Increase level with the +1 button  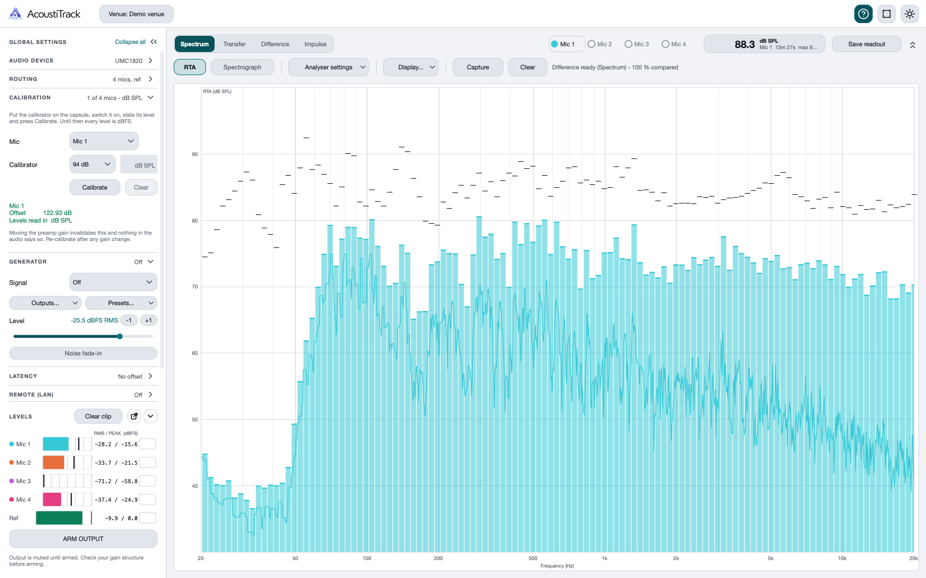click(149, 320)
